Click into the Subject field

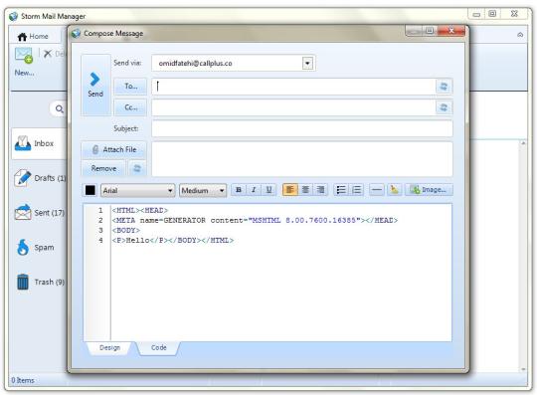(302, 128)
